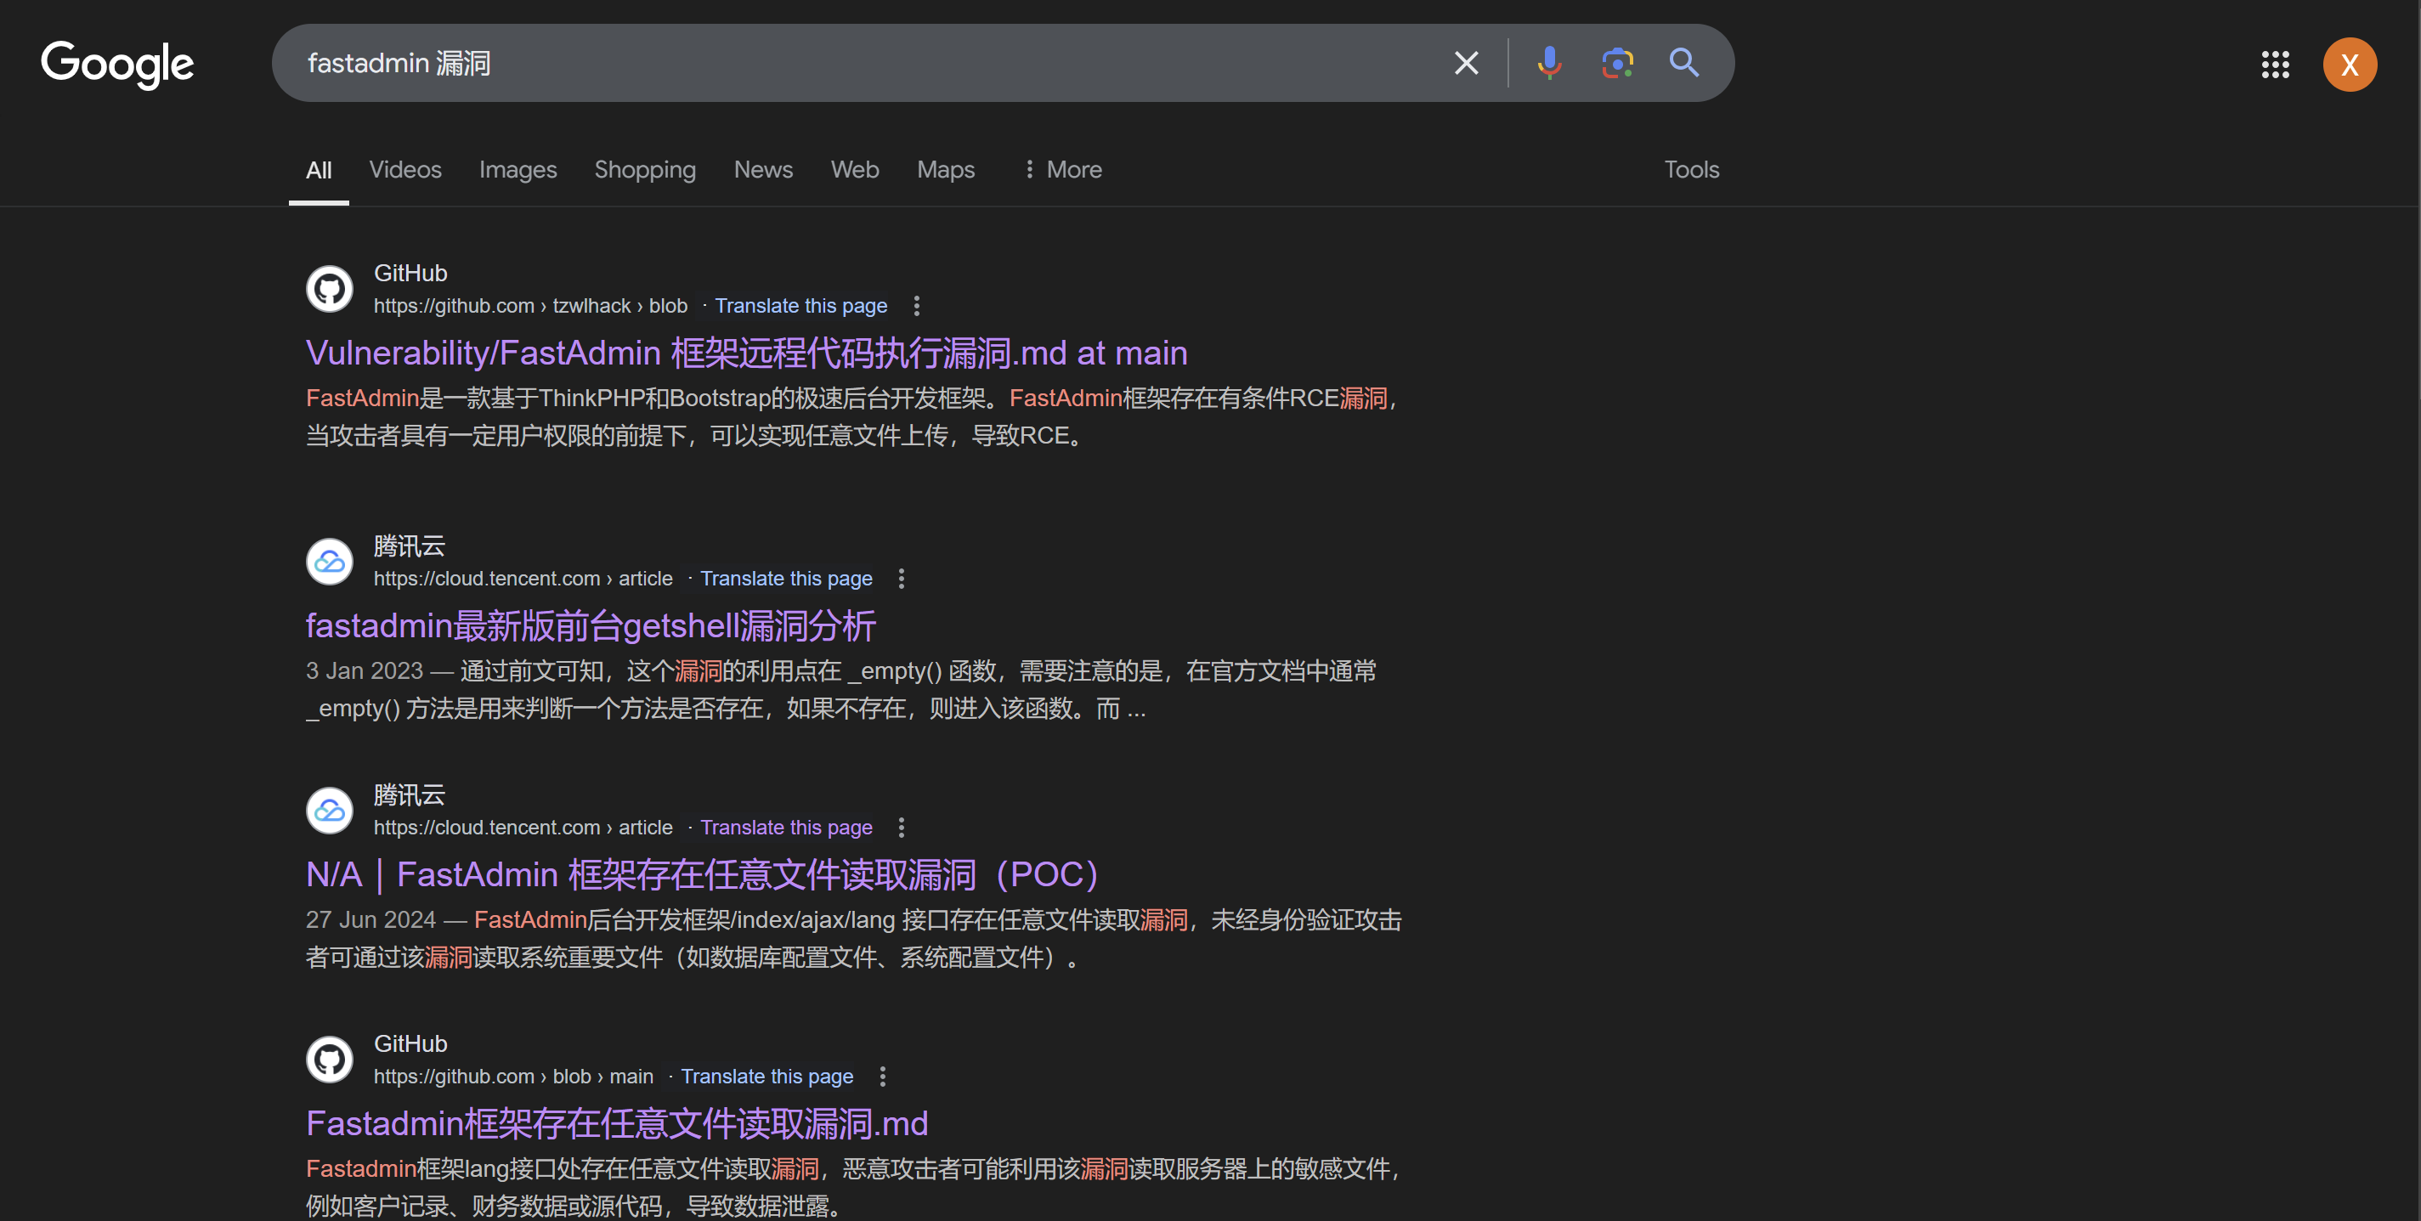The width and height of the screenshot is (2421, 1221).
Task: Open more options for POC Tencent result
Action: point(902,827)
